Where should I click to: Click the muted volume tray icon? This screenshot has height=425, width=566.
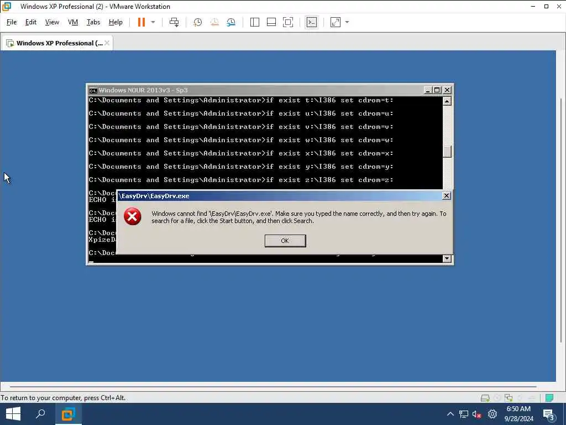coord(477,414)
